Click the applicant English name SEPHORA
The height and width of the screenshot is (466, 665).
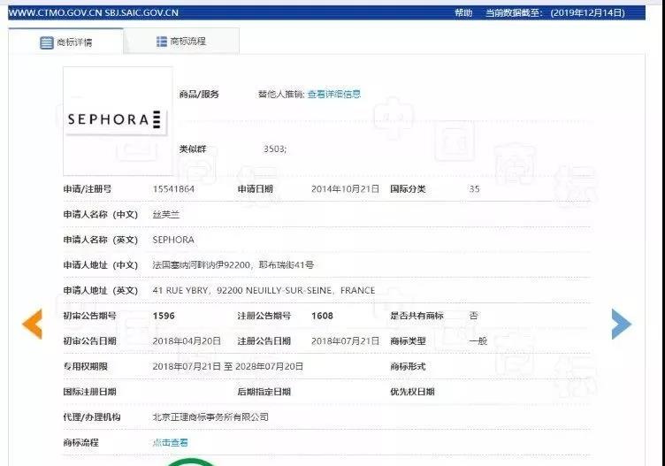click(173, 240)
